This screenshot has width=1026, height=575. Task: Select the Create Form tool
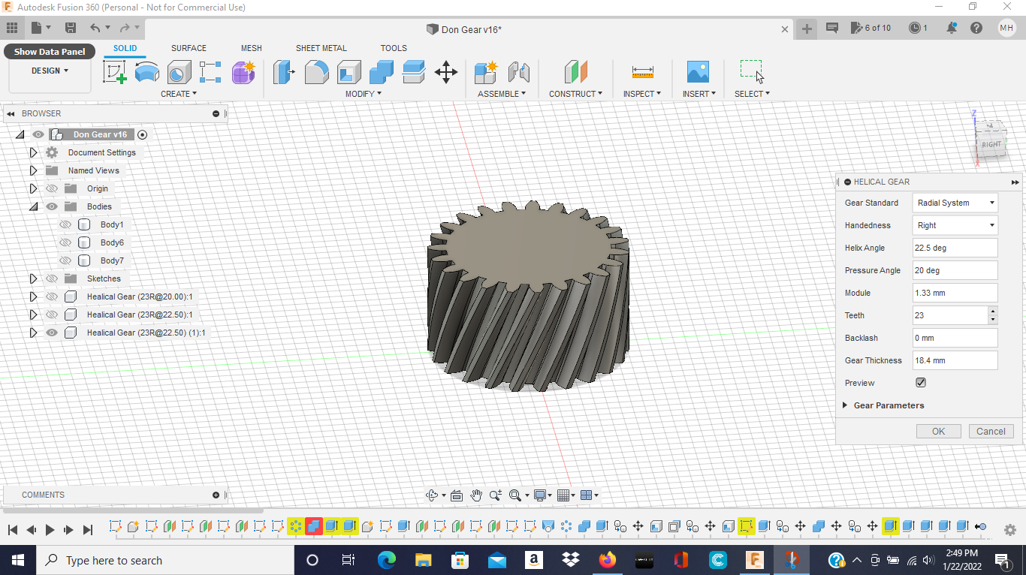pyautogui.click(x=243, y=72)
